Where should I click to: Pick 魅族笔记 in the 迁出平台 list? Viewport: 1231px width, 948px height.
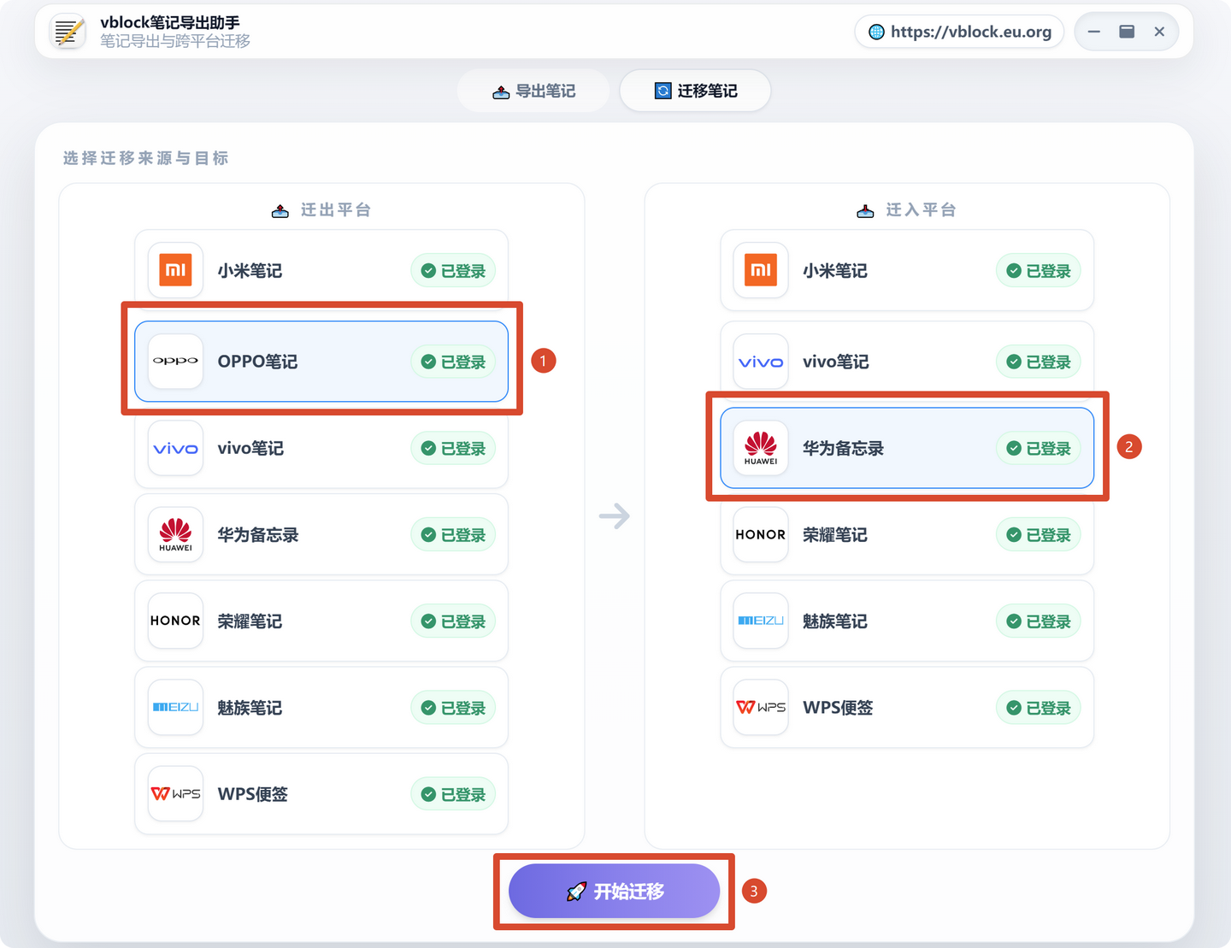tap(321, 707)
